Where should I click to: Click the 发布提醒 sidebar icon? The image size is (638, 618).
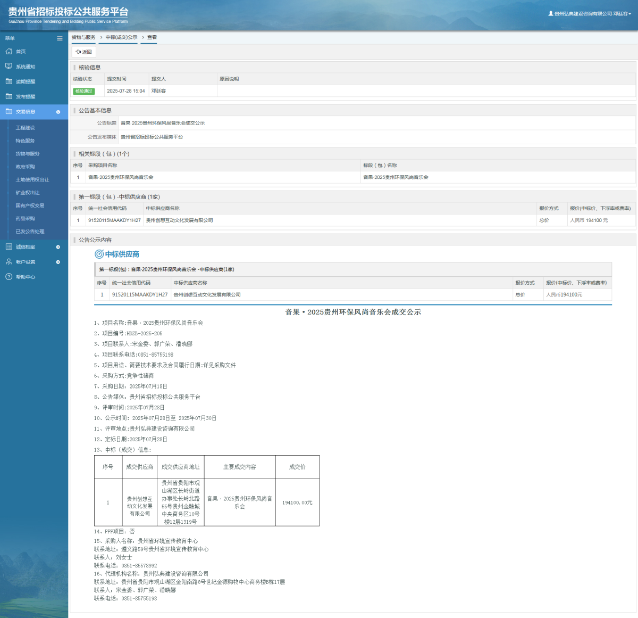(x=9, y=96)
